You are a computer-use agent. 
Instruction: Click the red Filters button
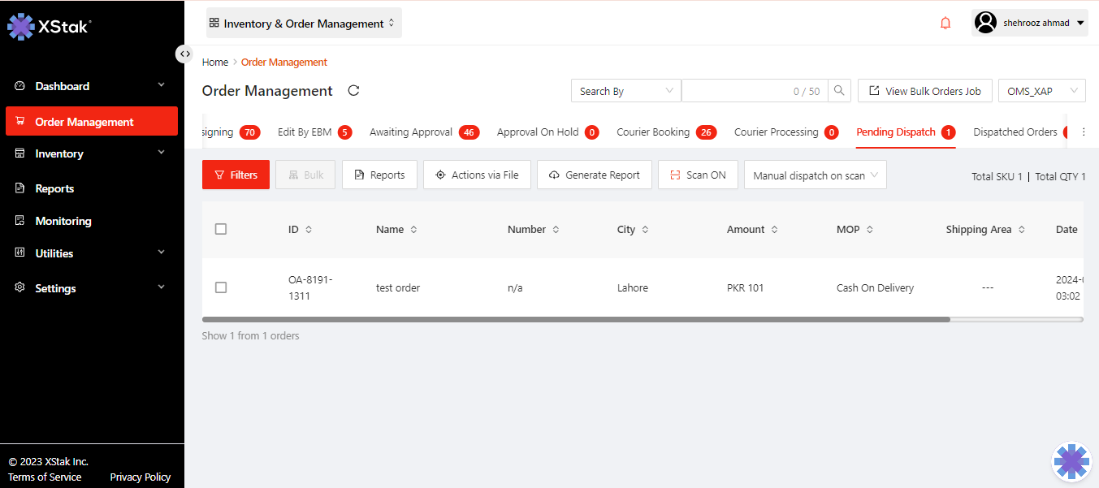pyautogui.click(x=236, y=175)
